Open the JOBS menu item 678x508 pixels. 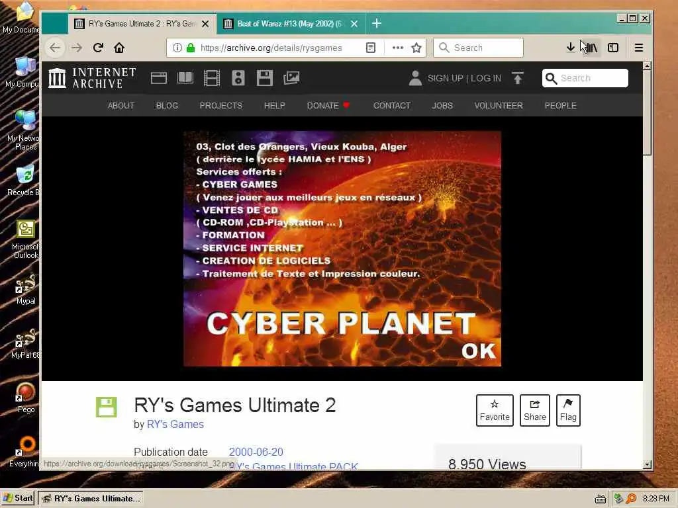pos(442,106)
